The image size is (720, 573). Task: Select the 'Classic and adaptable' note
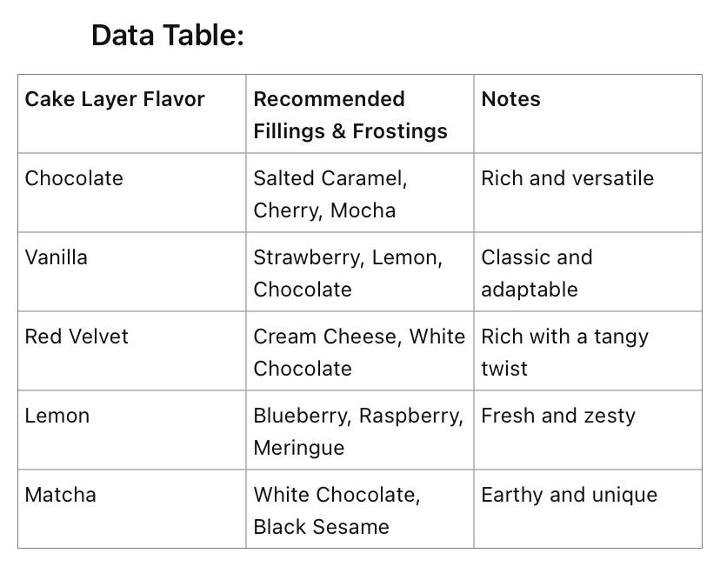coord(537,273)
